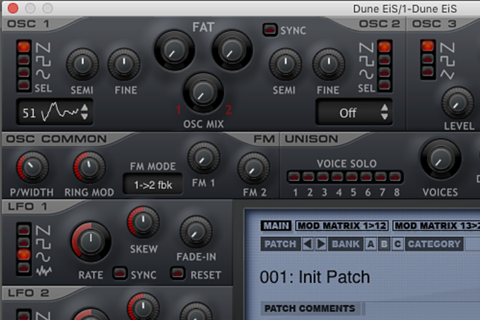Click OSC 2 FINE knob

pyautogui.click(x=329, y=64)
